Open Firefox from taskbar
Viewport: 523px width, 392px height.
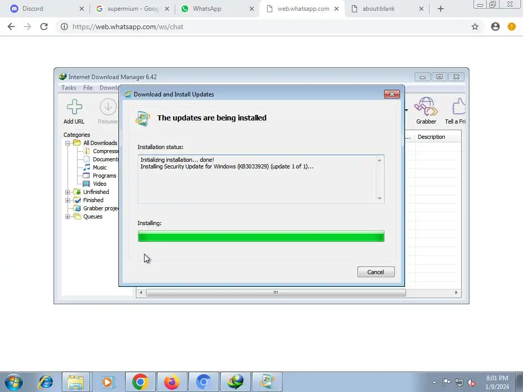pyautogui.click(x=172, y=382)
